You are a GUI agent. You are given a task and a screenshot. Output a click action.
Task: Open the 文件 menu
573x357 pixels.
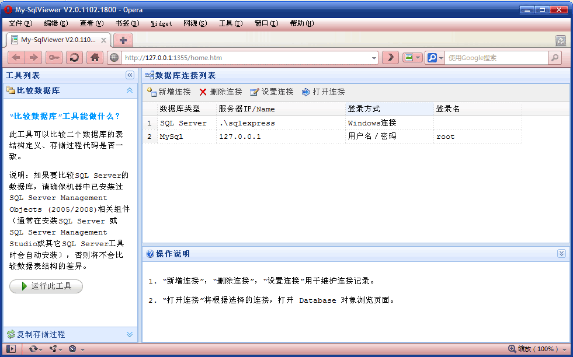click(20, 23)
